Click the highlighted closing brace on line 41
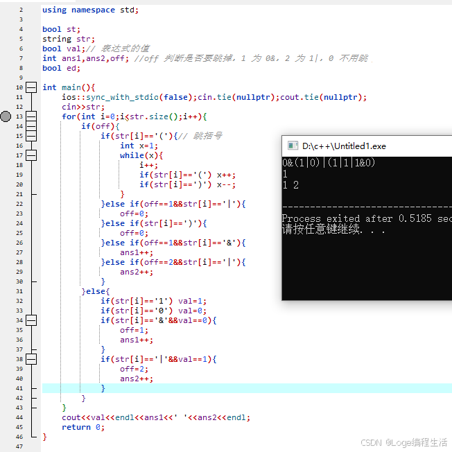Image resolution: width=452 pixels, height=452 pixels. pos(103,388)
